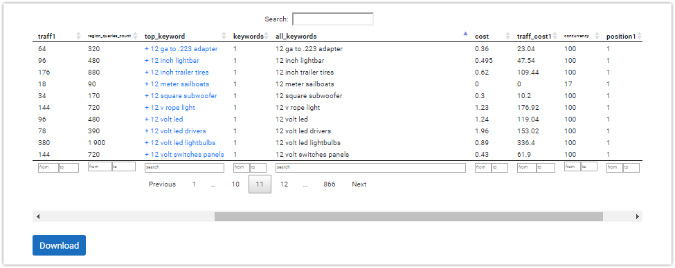Click region_queries_count 'from' filter field
The height and width of the screenshot is (268, 675).
pyautogui.click(x=100, y=166)
